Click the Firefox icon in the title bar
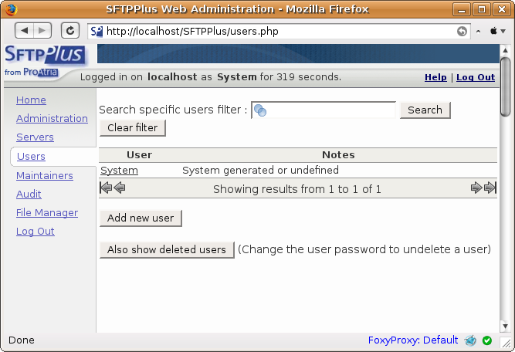The width and height of the screenshot is (515, 352). click(11, 9)
